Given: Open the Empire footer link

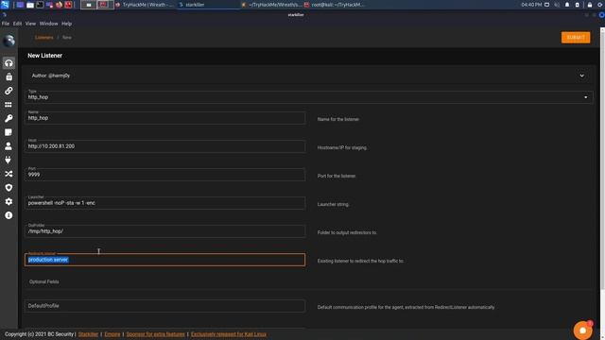Looking at the screenshot, I should 112,334.
